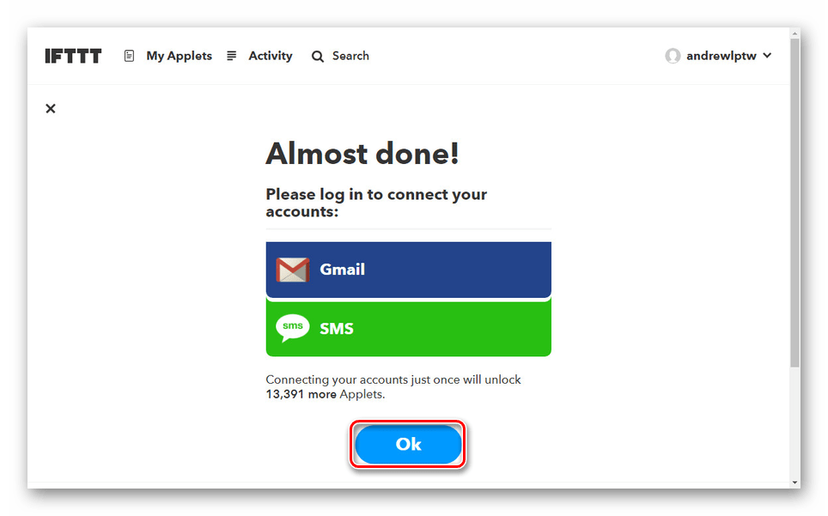Click the Almost done! heading
The width and height of the screenshot is (828, 516).
click(362, 154)
